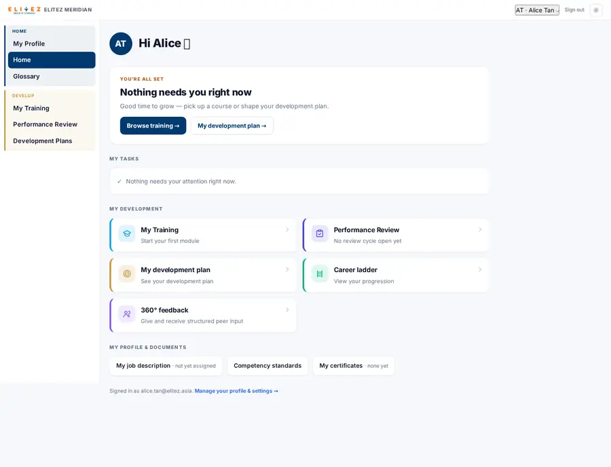Screen dimensions: 611x467
Task: Open the Alice Tan user dropdown
Action: tap(537, 10)
